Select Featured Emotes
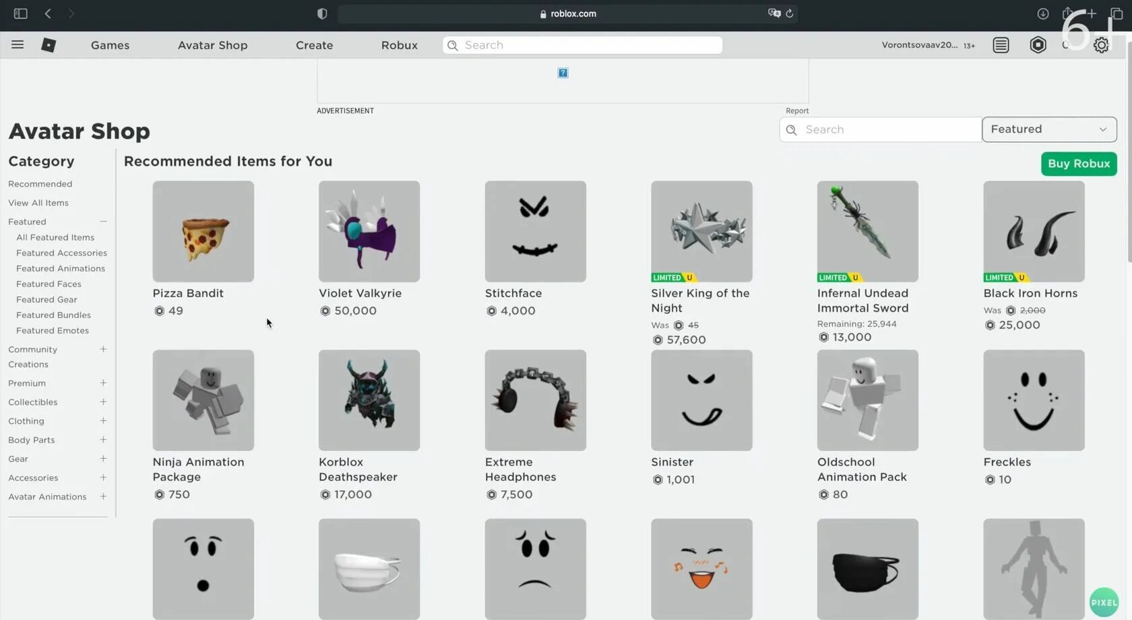 [x=53, y=330]
